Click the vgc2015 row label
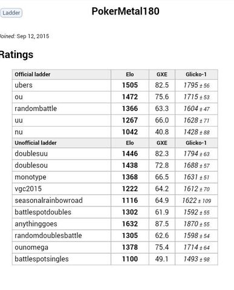The width and height of the screenshot is (234, 290). pos(28,189)
